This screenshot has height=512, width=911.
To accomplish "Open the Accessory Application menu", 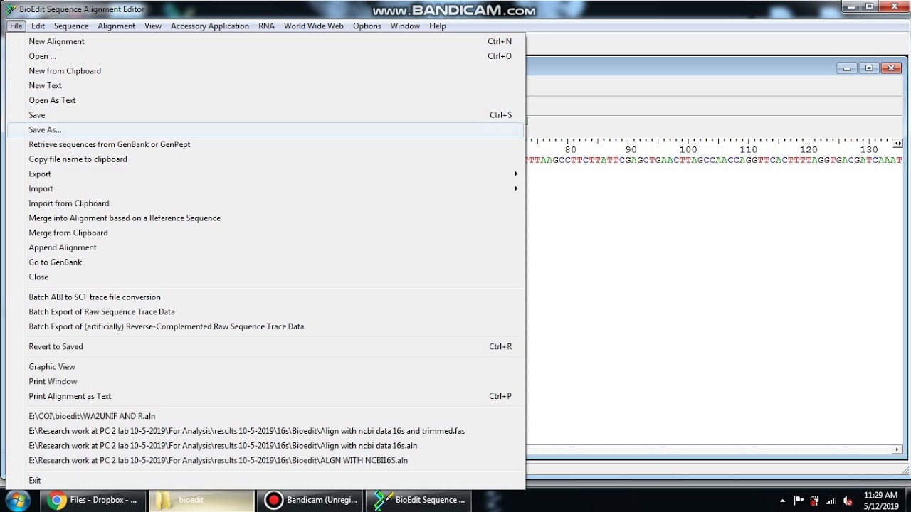I will click(x=210, y=26).
